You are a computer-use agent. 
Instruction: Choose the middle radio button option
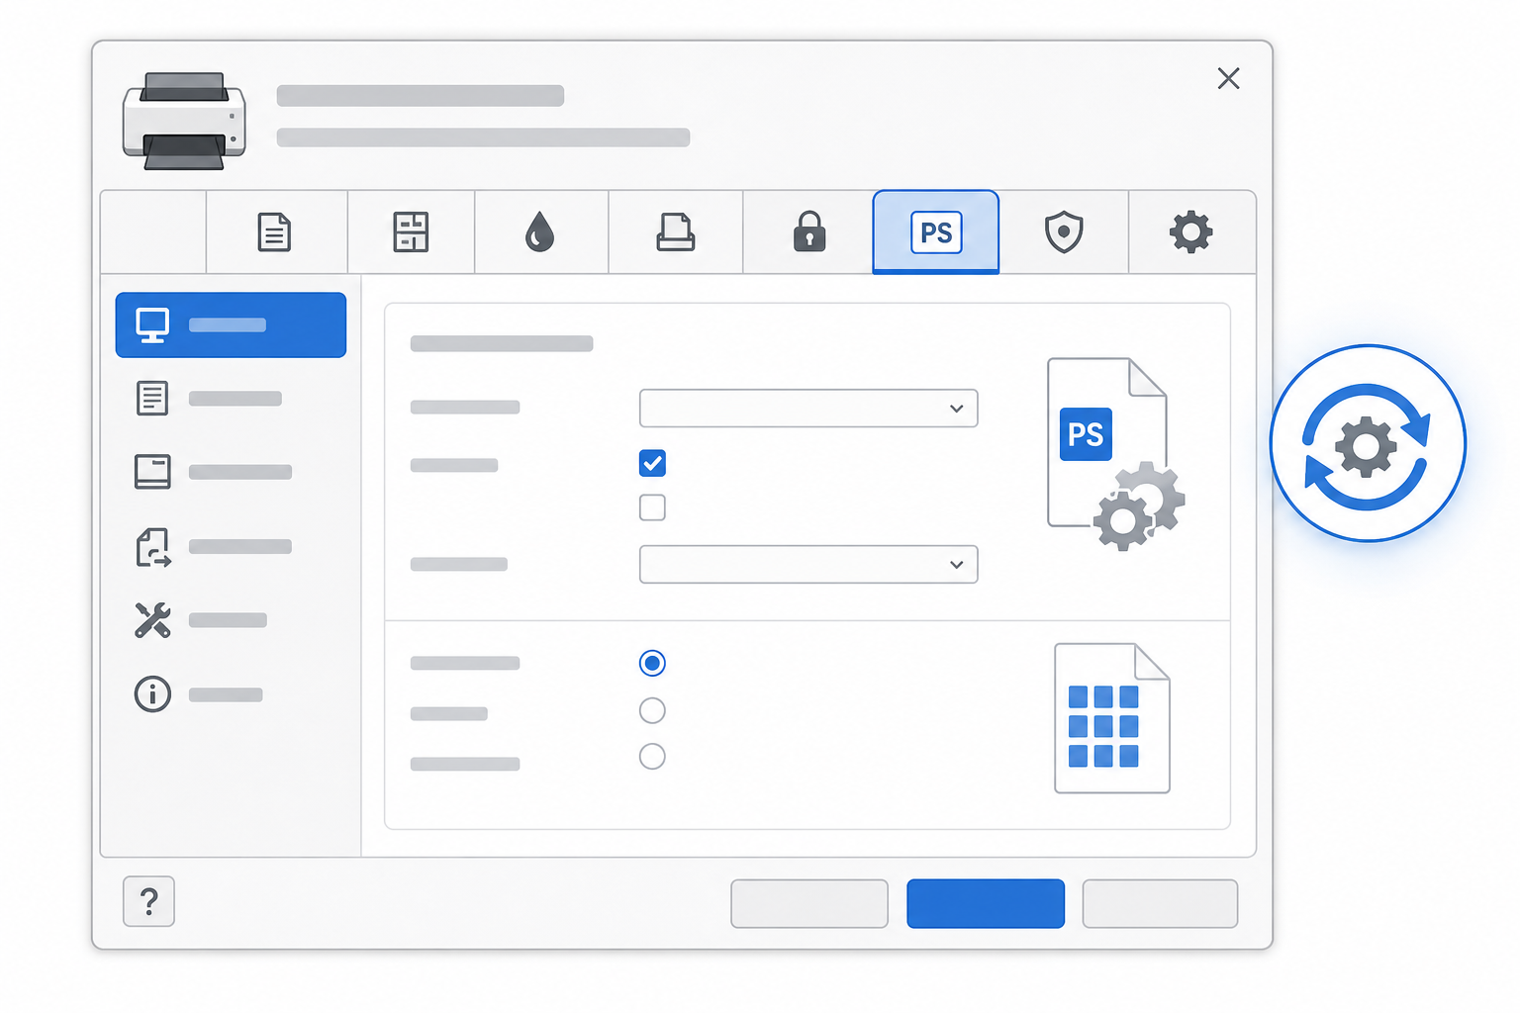pos(652,710)
